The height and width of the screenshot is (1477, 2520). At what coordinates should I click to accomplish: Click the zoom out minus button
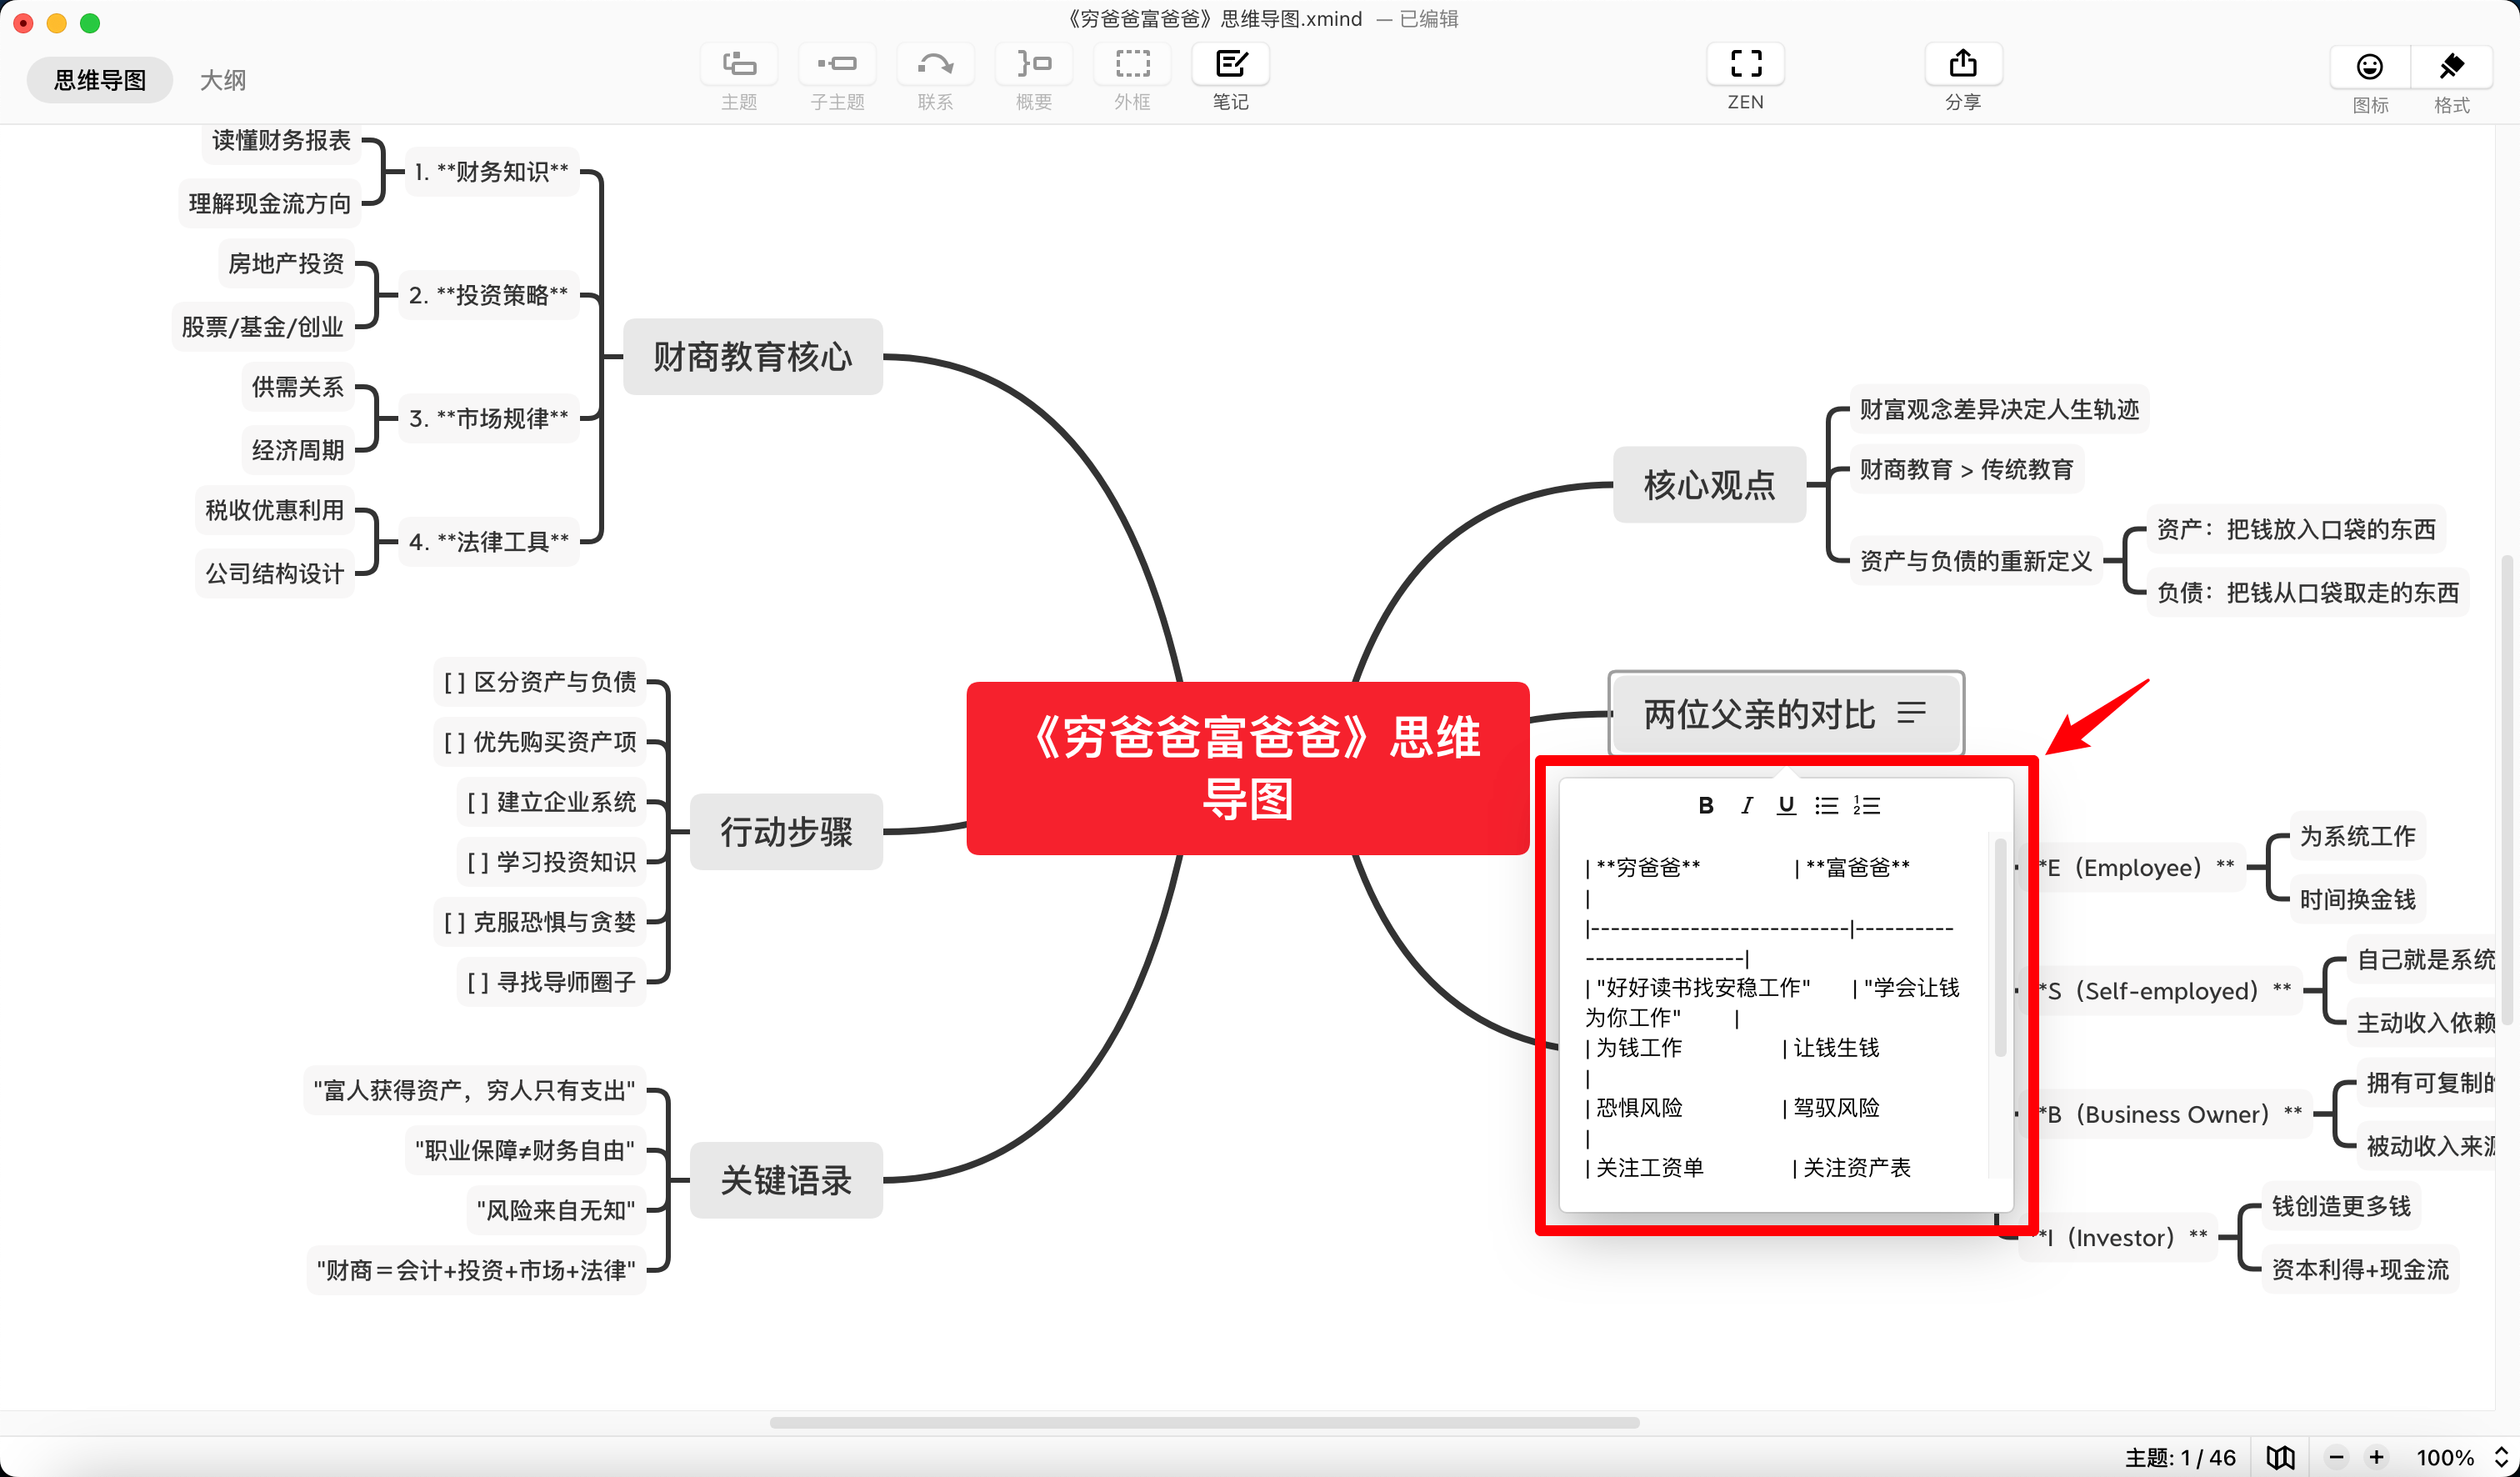click(2337, 1457)
